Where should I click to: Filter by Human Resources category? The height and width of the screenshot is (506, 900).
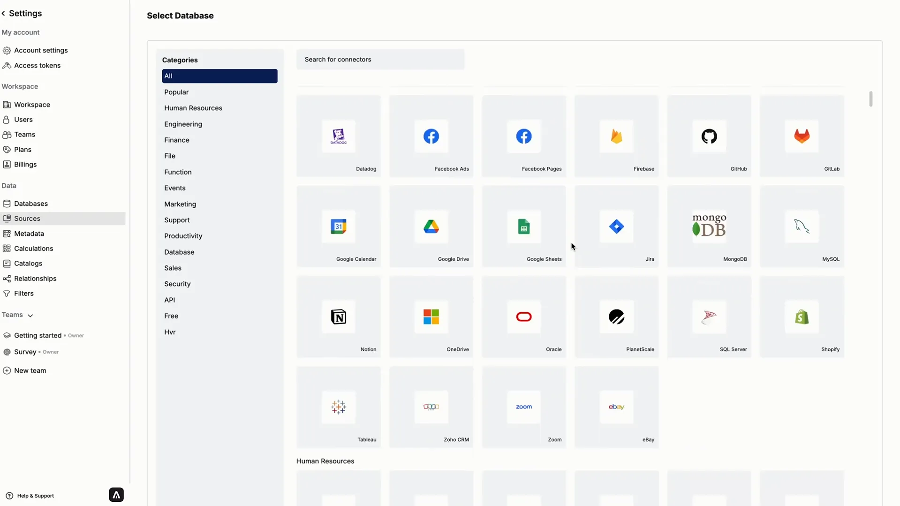(193, 108)
